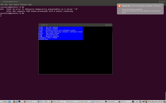Open the update notifier alert tray icon

[133, 101]
